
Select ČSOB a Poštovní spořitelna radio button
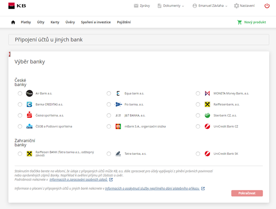(x=20, y=126)
